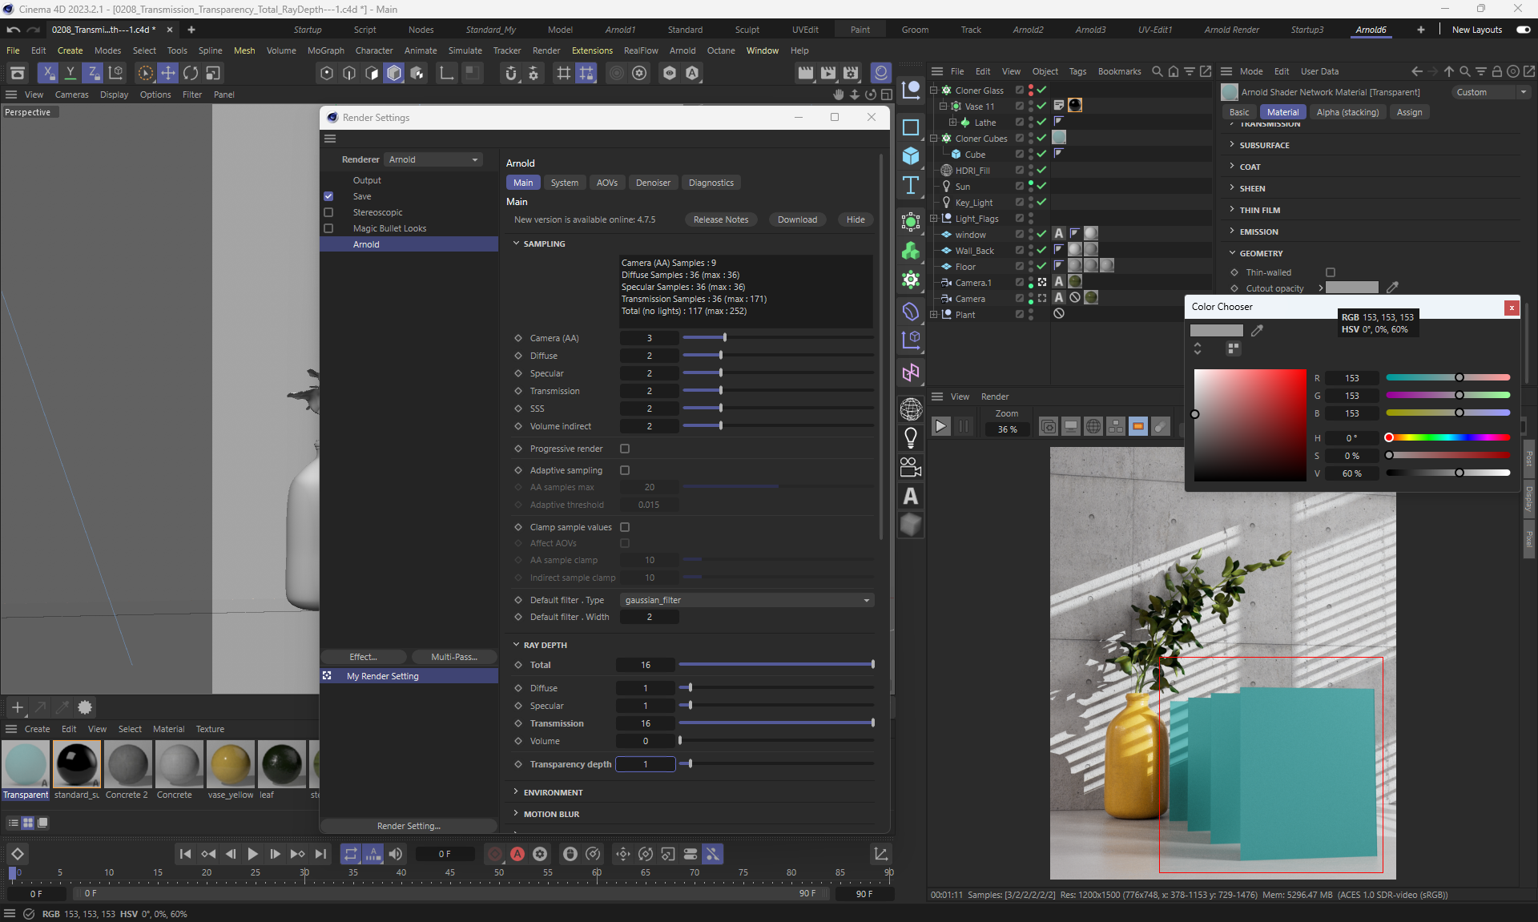The image size is (1538, 922).
Task: Click the record keyframe button in the timeline
Action: [x=495, y=854]
